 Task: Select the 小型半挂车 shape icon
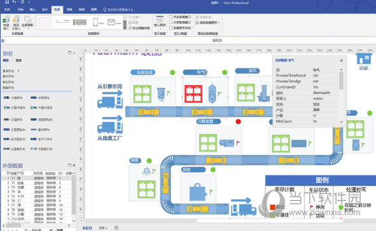(x=6, y=108)
